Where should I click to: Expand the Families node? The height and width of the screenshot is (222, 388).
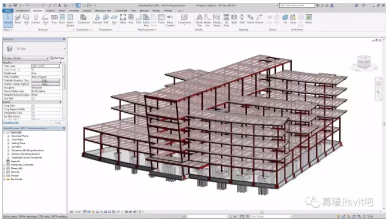coord(4,172)
